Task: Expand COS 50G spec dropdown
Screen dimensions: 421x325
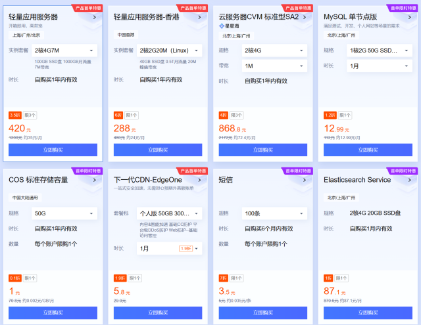Action: 64,213
